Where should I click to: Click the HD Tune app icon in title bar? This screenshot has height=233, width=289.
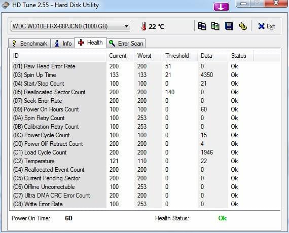point(5,5)
